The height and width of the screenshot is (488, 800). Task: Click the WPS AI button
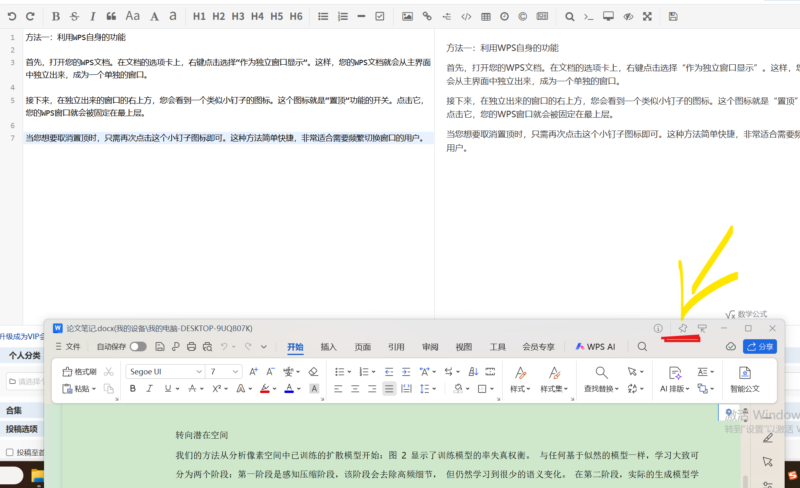click(x=595, y=346)
